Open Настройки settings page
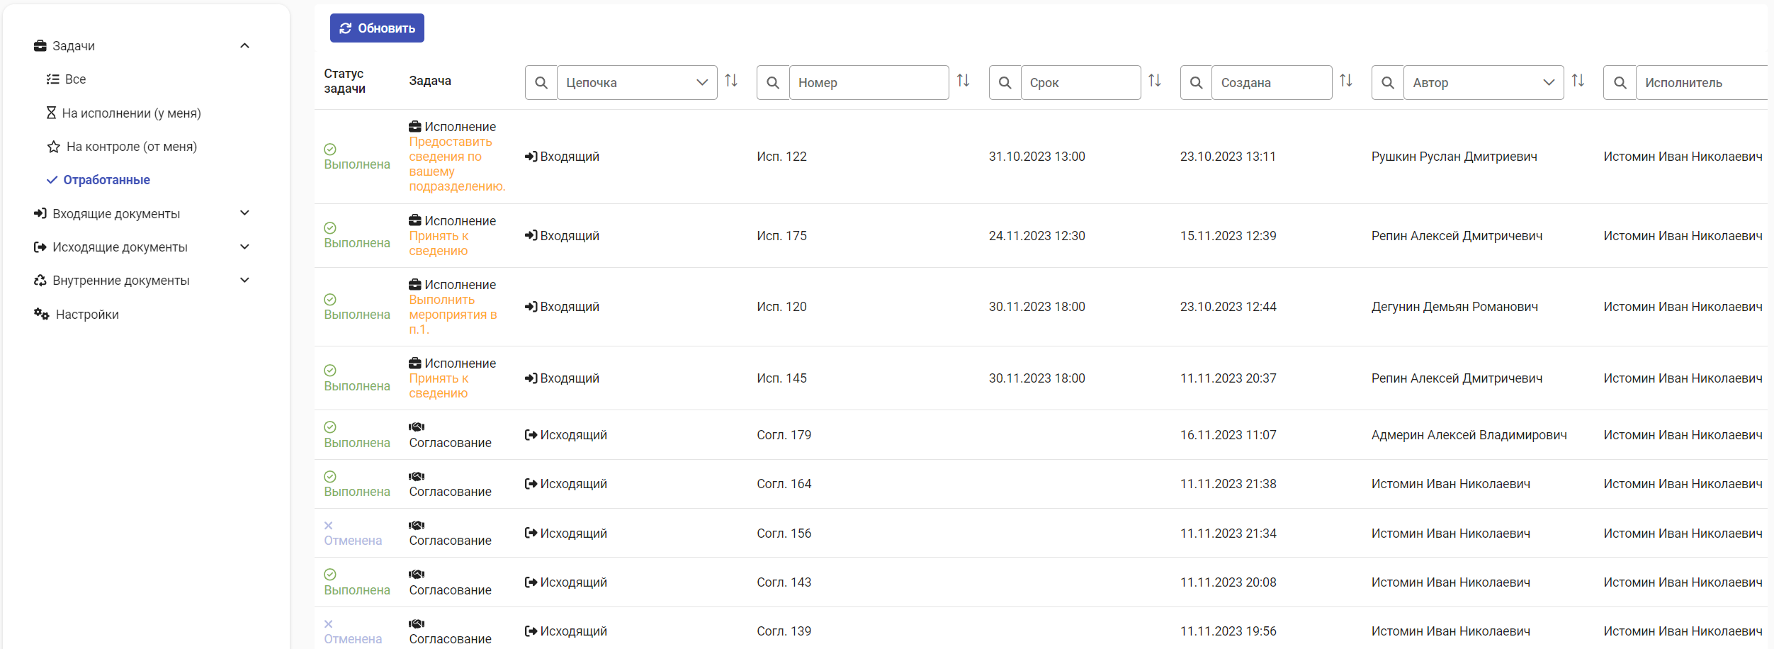This screenshot has height=649, width=1774. 86,314
